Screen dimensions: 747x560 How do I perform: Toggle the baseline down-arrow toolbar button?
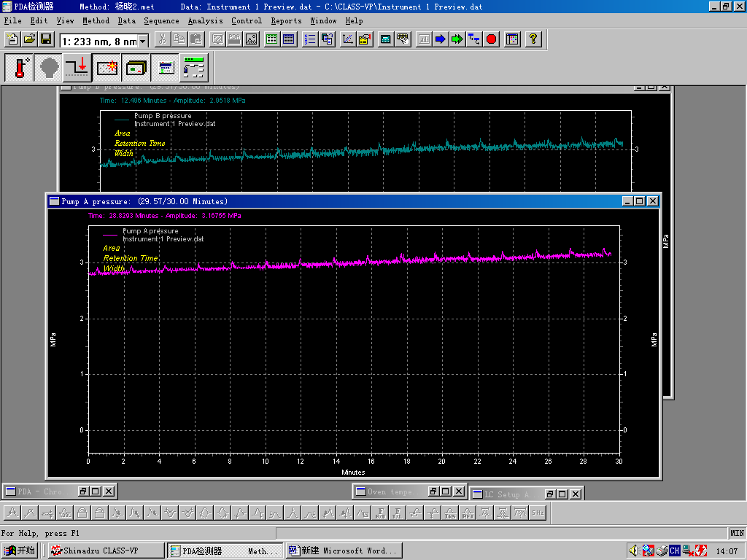coord(76,68)
